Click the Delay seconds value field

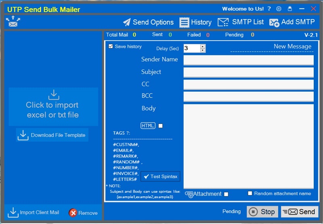click(192, 48)
